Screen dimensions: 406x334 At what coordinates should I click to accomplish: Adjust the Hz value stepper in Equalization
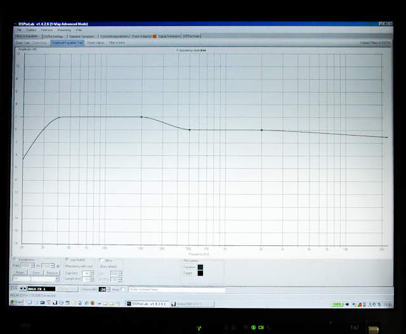[52, 266]
